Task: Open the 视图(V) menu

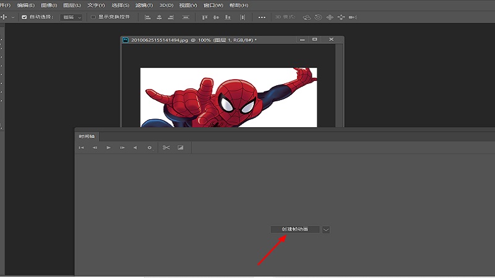Action: pyautogui.click(x=188, y=6)
